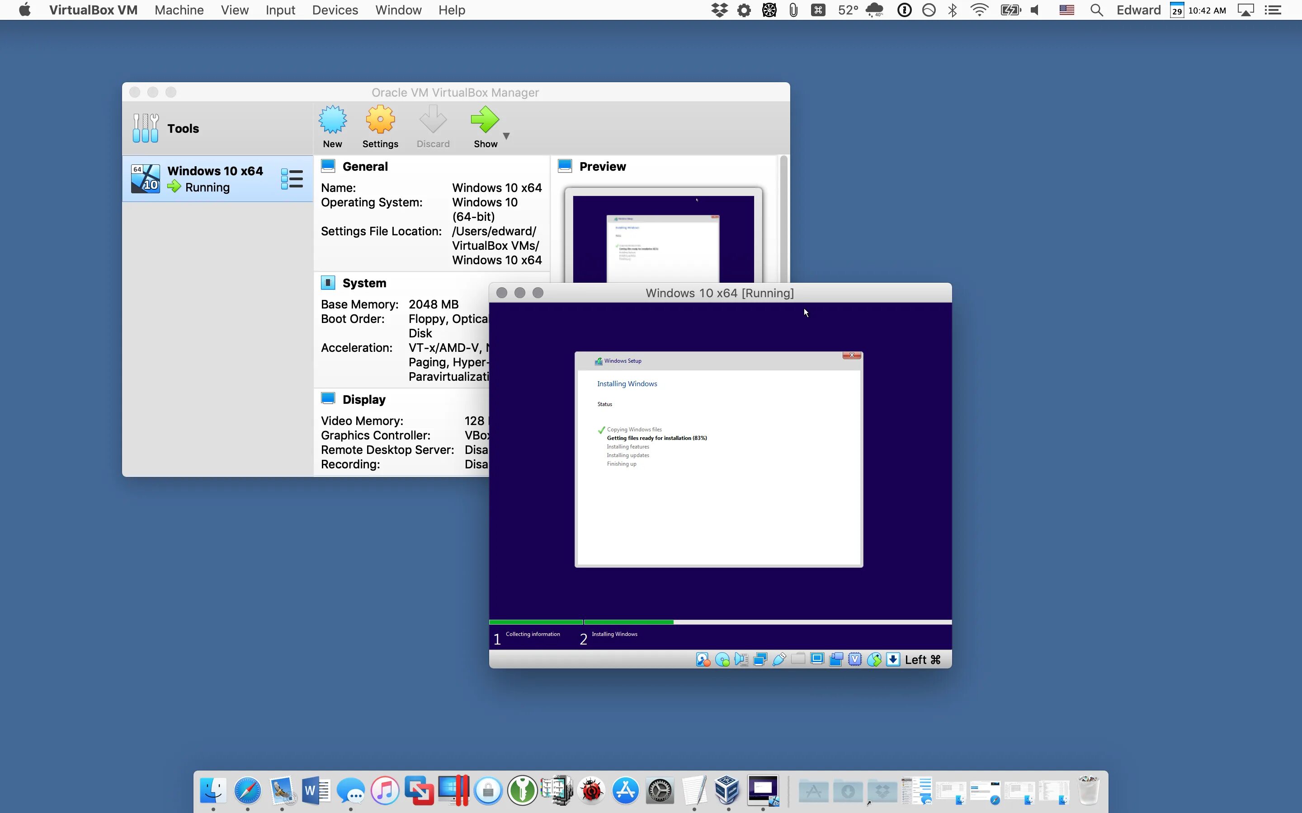The width and height of the screenshot is (1302, 813).
Task: Open the USB devices status icon
Action: pyautogui.click(x=779, y=660)
